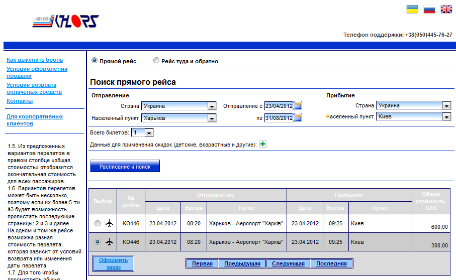This screenshot has width=456, height=280.
Task: Select the 'Прямой рейс' radio option
Action: (x=95, y=61)
